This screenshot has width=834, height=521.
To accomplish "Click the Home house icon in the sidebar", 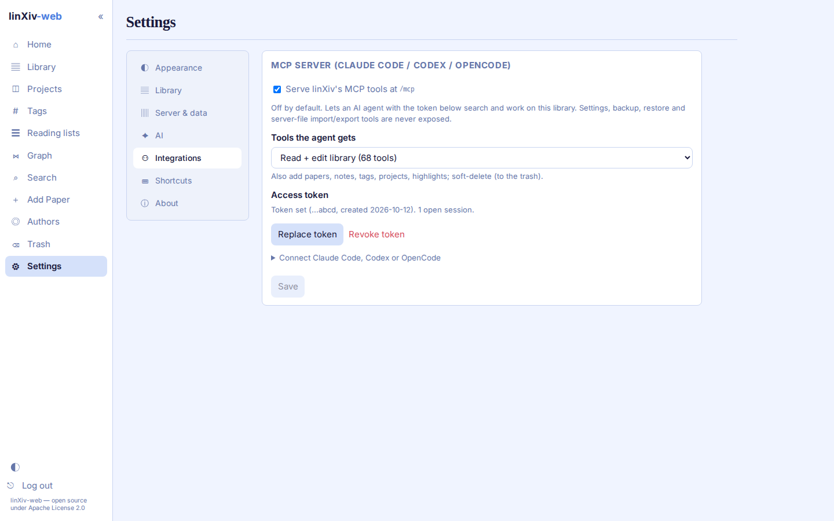I will pyautogui.click(x=16, y=45).
